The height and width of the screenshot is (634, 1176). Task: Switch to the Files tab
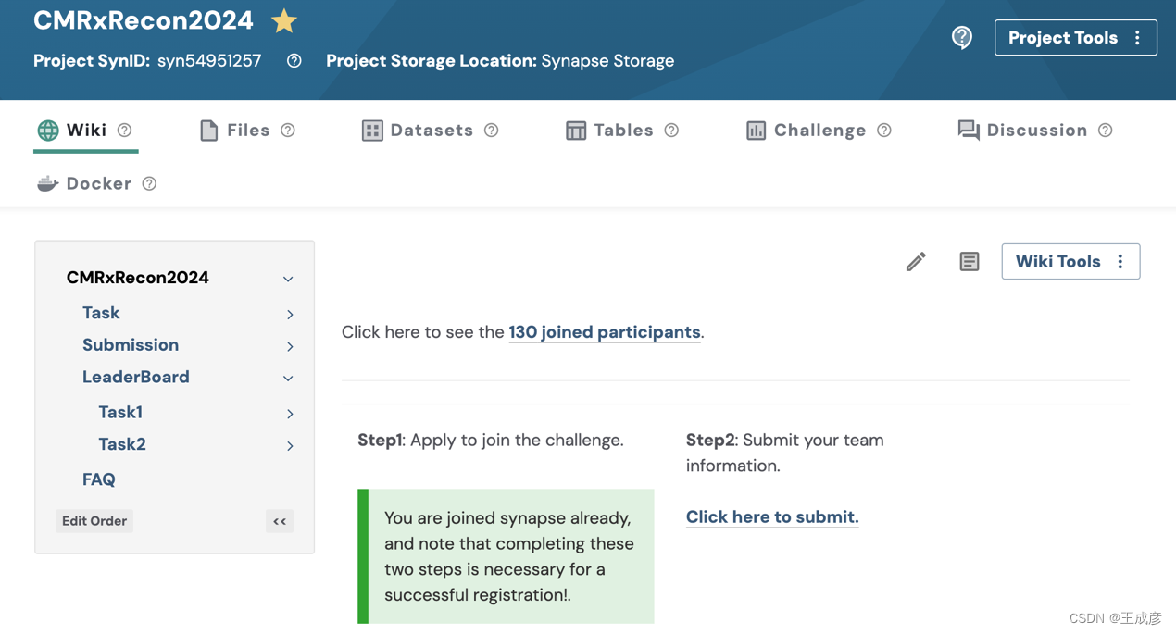(x=248, y=131)
